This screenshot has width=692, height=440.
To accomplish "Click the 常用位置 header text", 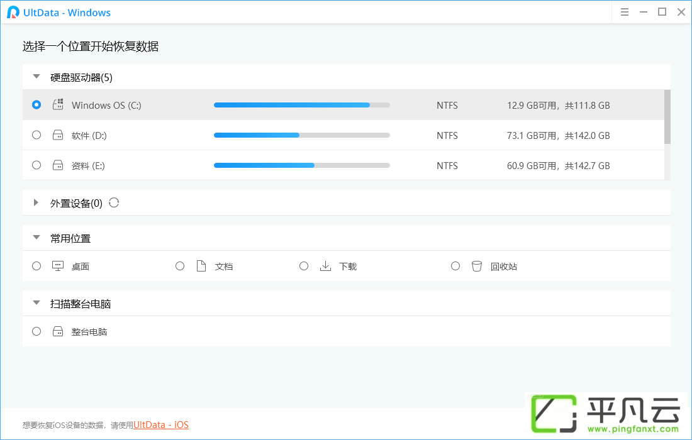I will [70, 238].
